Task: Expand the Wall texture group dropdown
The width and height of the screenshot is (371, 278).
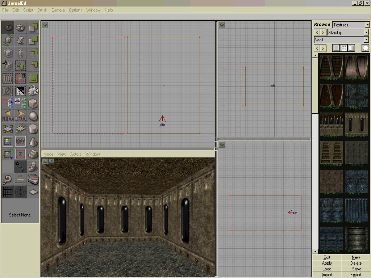Action: pos(341,39)
